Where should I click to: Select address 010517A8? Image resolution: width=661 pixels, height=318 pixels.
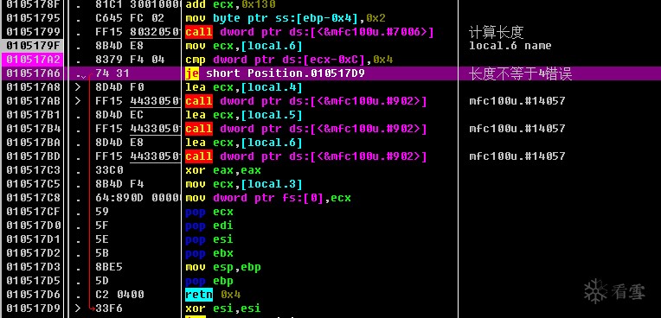(33, 87)
